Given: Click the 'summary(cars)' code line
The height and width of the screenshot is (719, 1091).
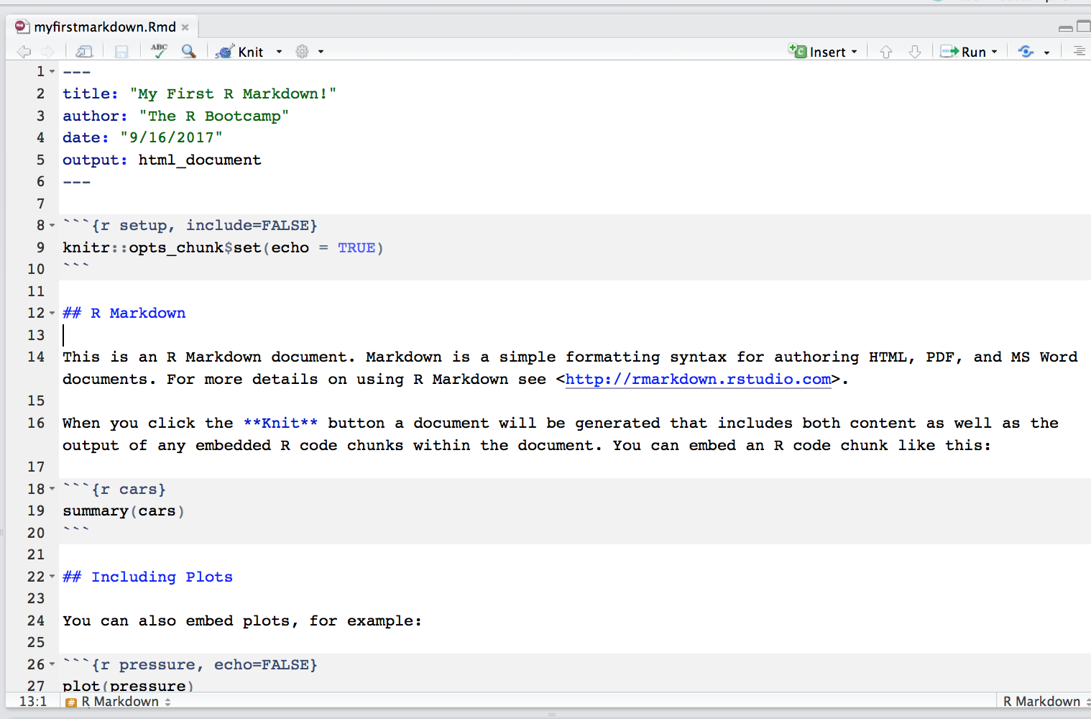Looking at the screenshot, I should click(x=124, y=511).
